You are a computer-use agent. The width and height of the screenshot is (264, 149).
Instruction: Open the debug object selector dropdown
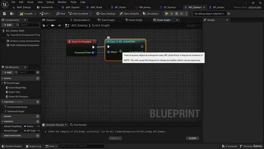209,14
